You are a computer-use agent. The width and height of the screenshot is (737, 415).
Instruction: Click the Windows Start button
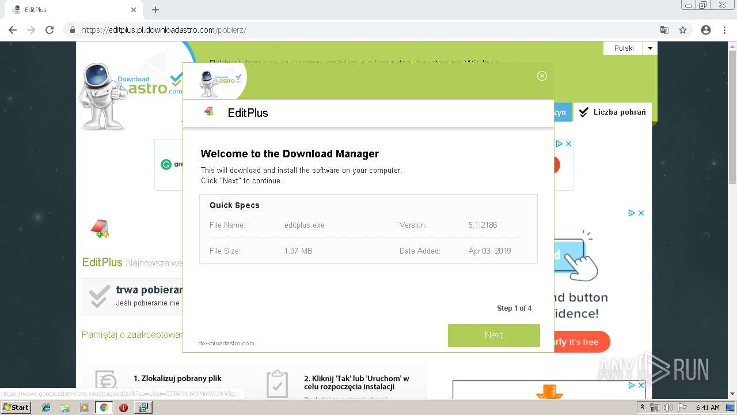(x=16, y=407)
